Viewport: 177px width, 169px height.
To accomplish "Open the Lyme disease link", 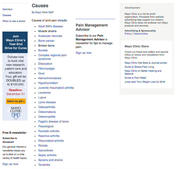I will (47, 102).
